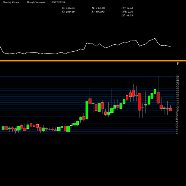Click the Close value C: 100.40

tap(68, 12)
